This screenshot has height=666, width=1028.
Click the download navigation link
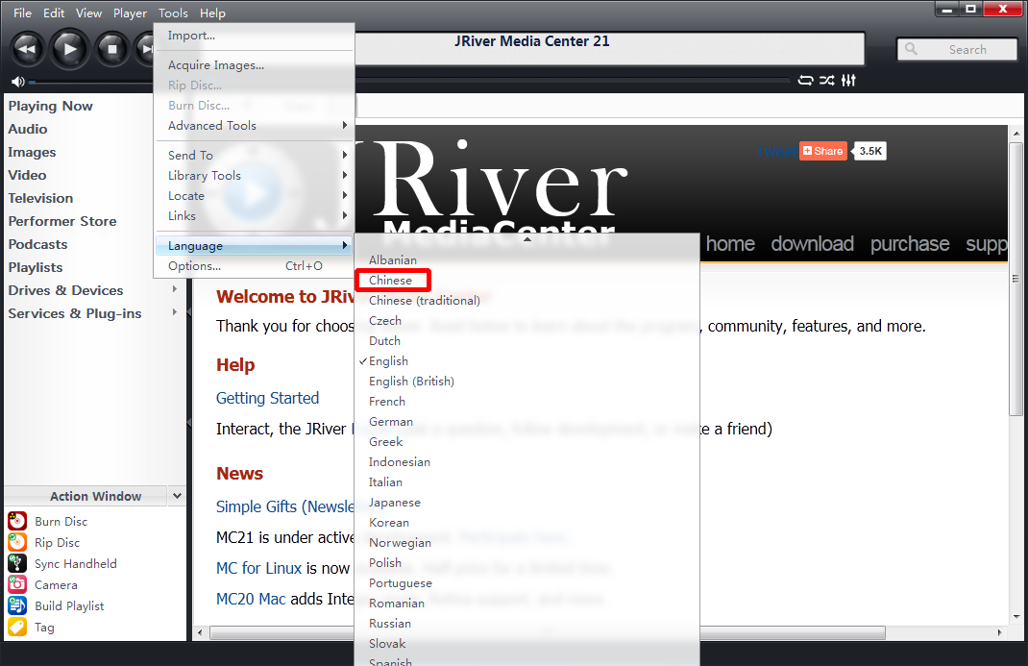812,244
